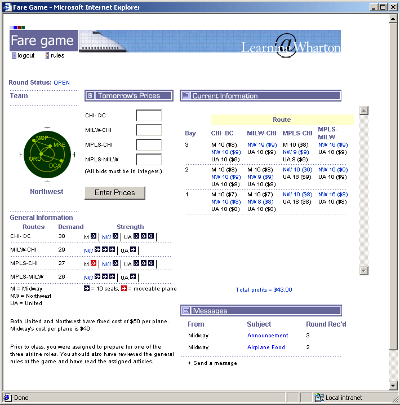Click Day 3 MILW-CHI 'NW 19 ($9)'
Screen dimensions: 400x405
262,145
